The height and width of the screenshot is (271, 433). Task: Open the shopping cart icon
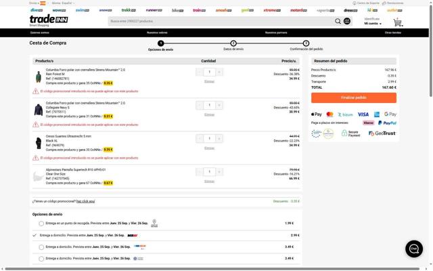coord(398,22)
